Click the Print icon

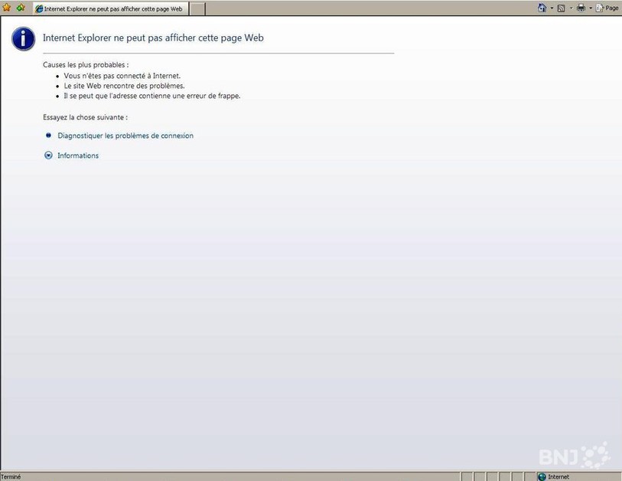tap(581, 8)
